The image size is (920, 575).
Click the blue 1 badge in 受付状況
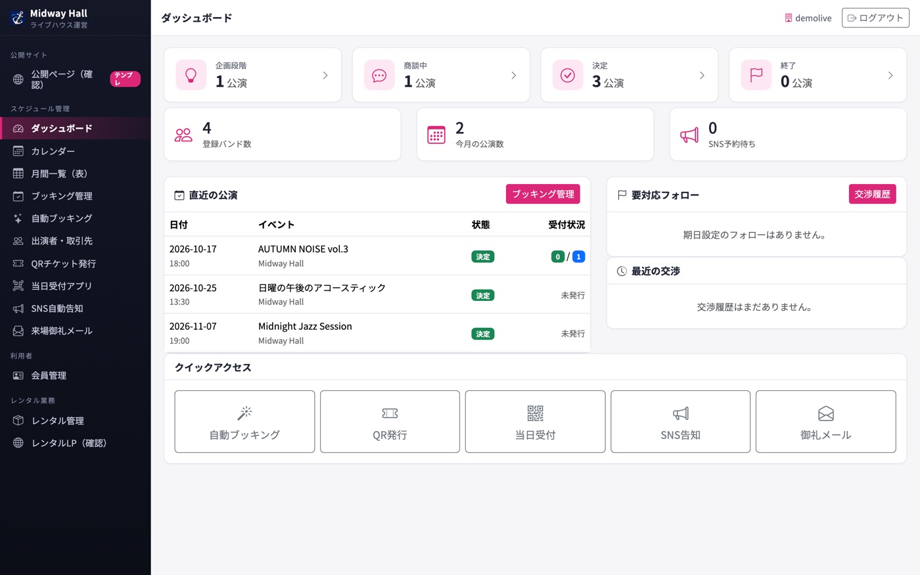point(578,256)
